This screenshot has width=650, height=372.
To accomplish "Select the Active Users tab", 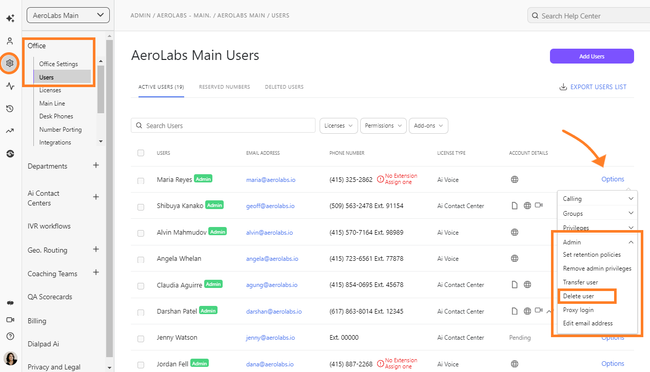I will [x=161, y=87].
